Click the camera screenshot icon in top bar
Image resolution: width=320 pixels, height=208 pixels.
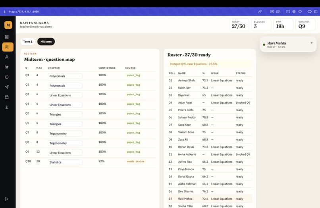pyautogui.click(x=278, y=12)
